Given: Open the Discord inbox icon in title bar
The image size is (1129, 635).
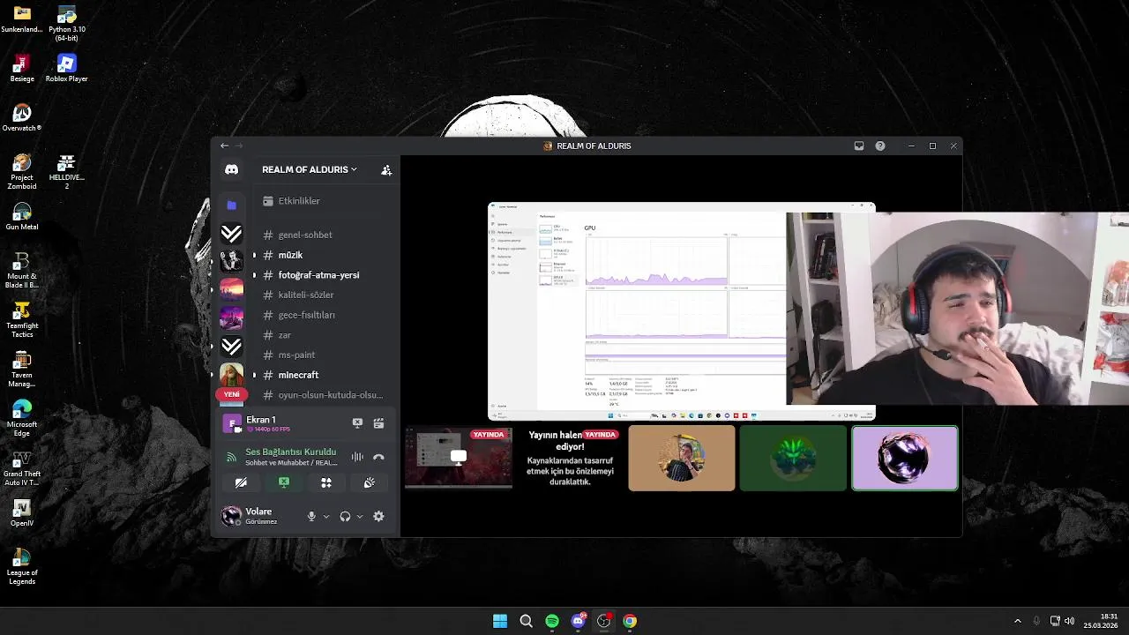Looking at the screenshot, I should click(x=859, y=146).
